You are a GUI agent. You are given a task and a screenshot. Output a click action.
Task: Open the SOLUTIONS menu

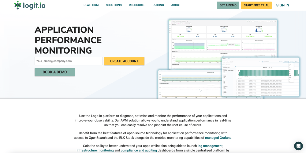(114, 5)
